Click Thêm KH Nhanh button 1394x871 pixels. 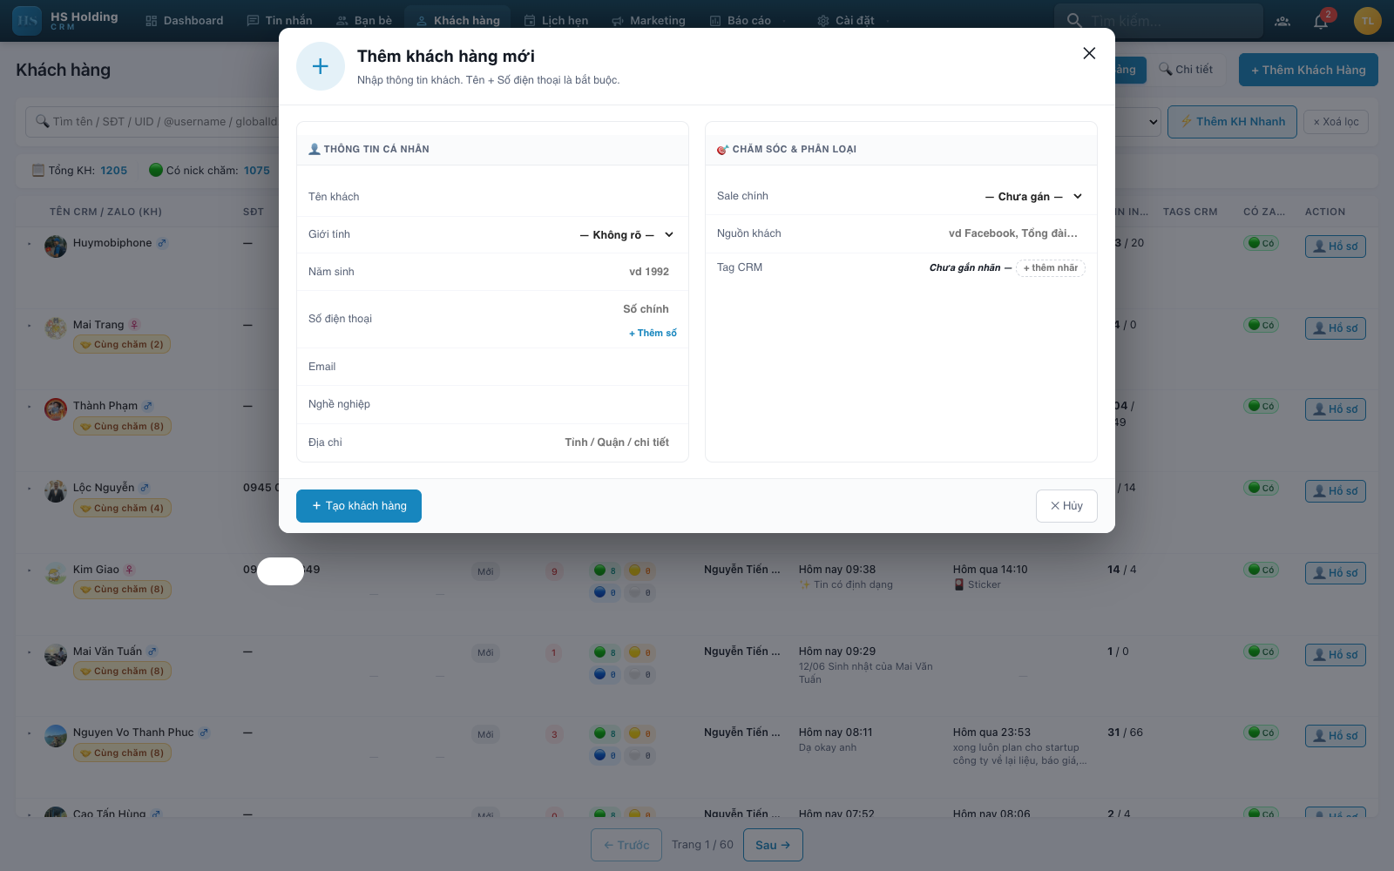coord(1232,122)
